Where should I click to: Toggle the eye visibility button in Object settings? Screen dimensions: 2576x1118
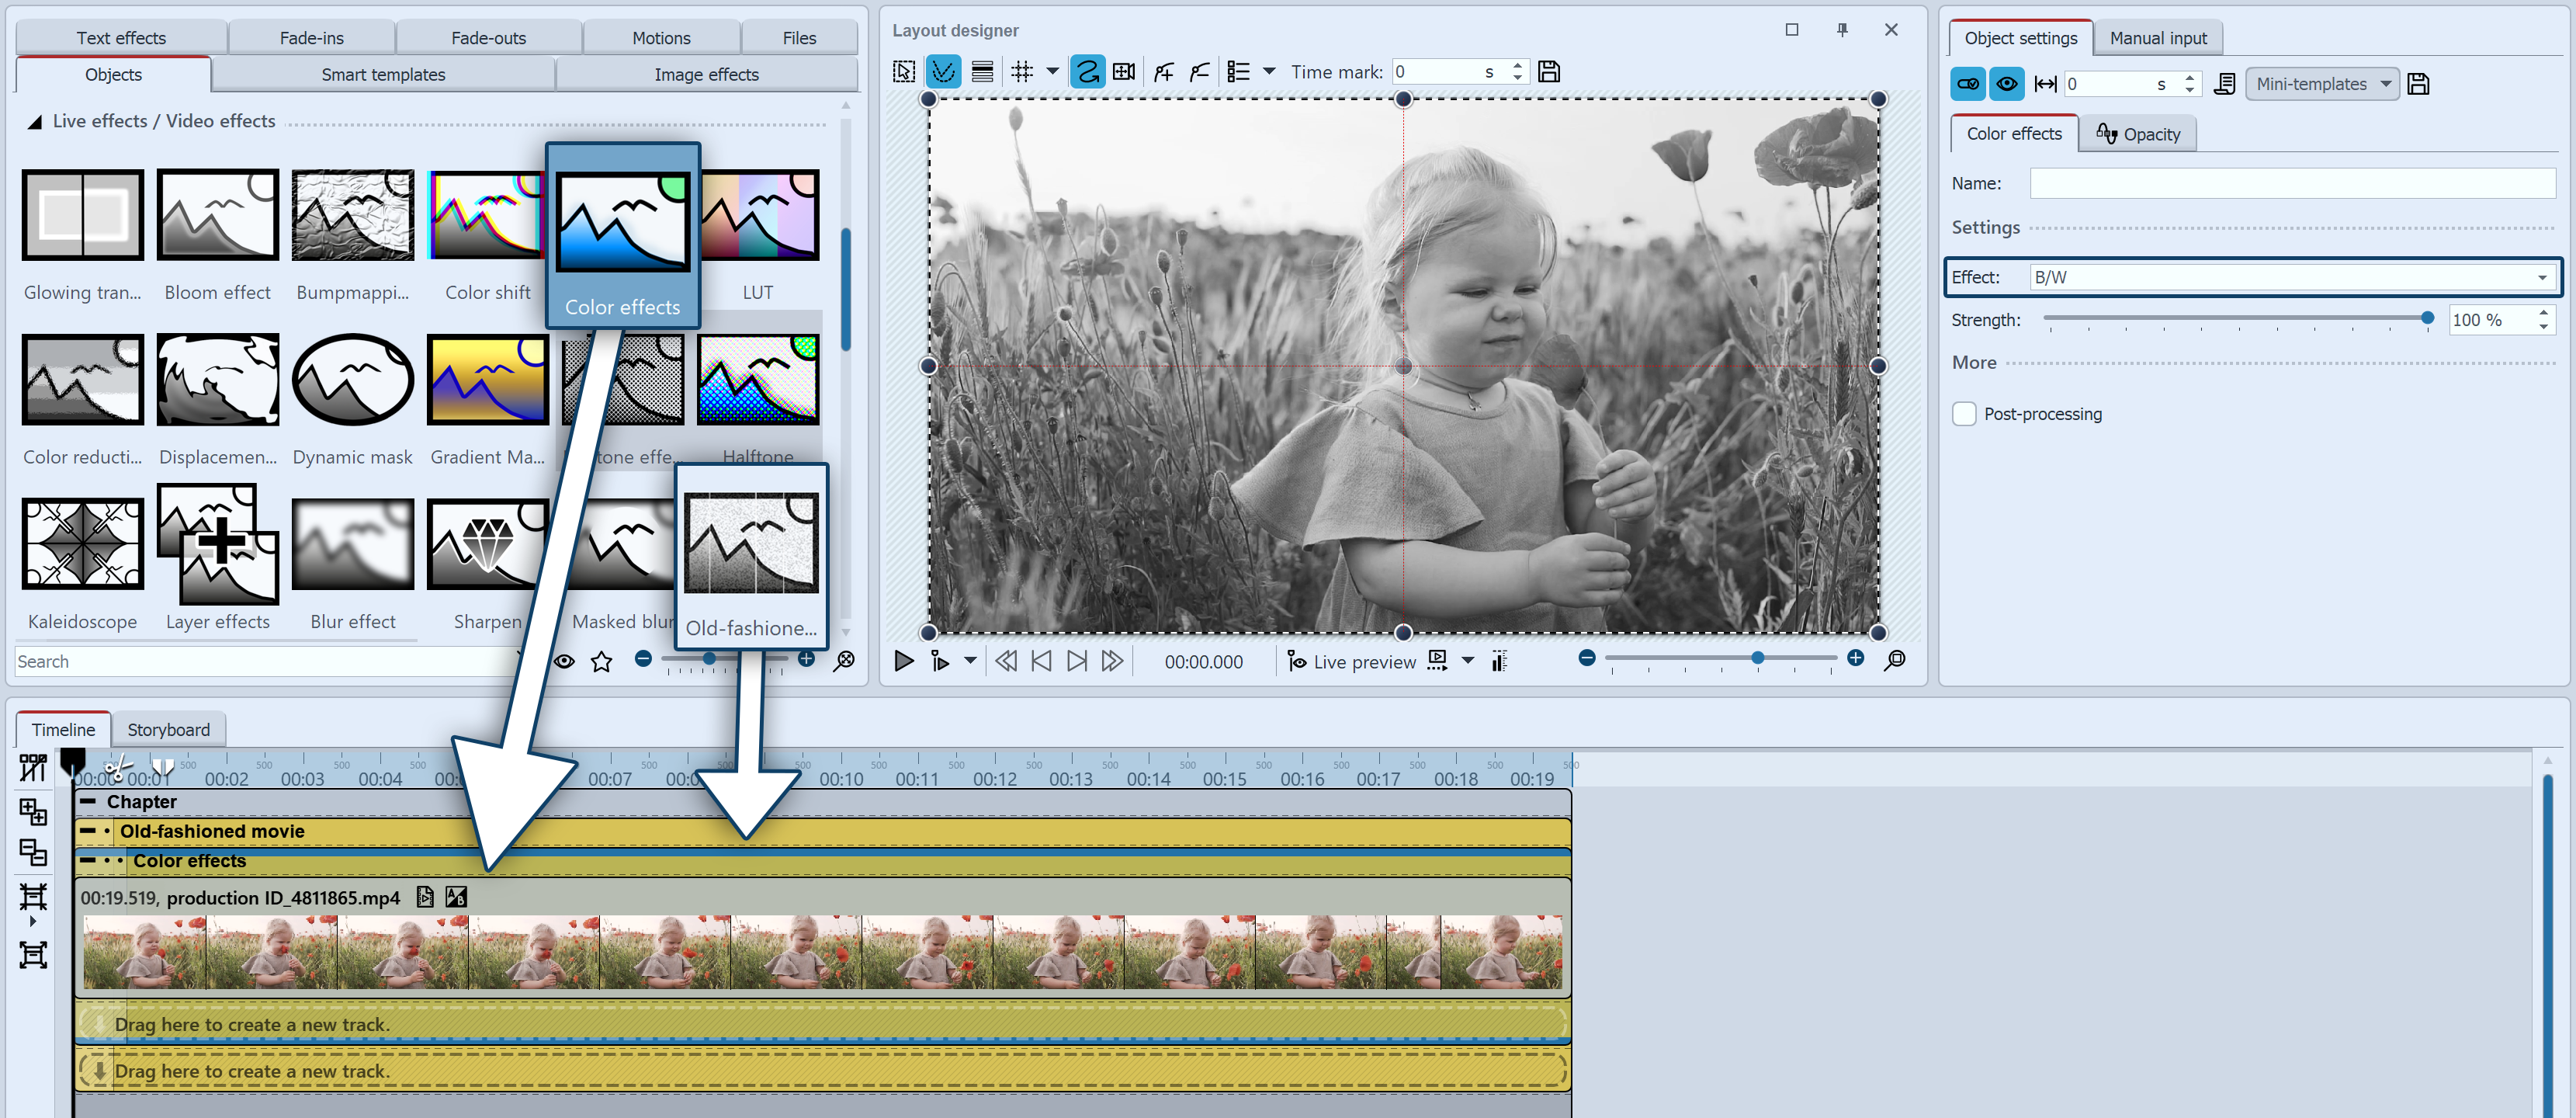pos(2006,84)
